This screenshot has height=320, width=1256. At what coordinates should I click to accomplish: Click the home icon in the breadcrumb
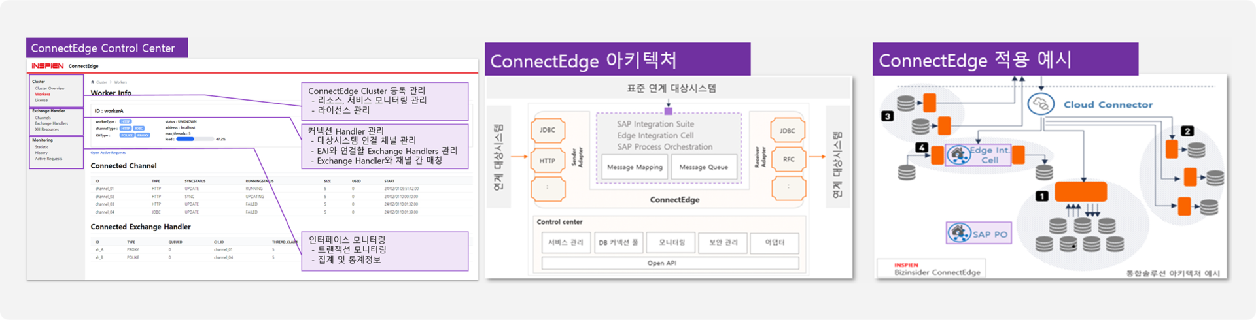93,82
